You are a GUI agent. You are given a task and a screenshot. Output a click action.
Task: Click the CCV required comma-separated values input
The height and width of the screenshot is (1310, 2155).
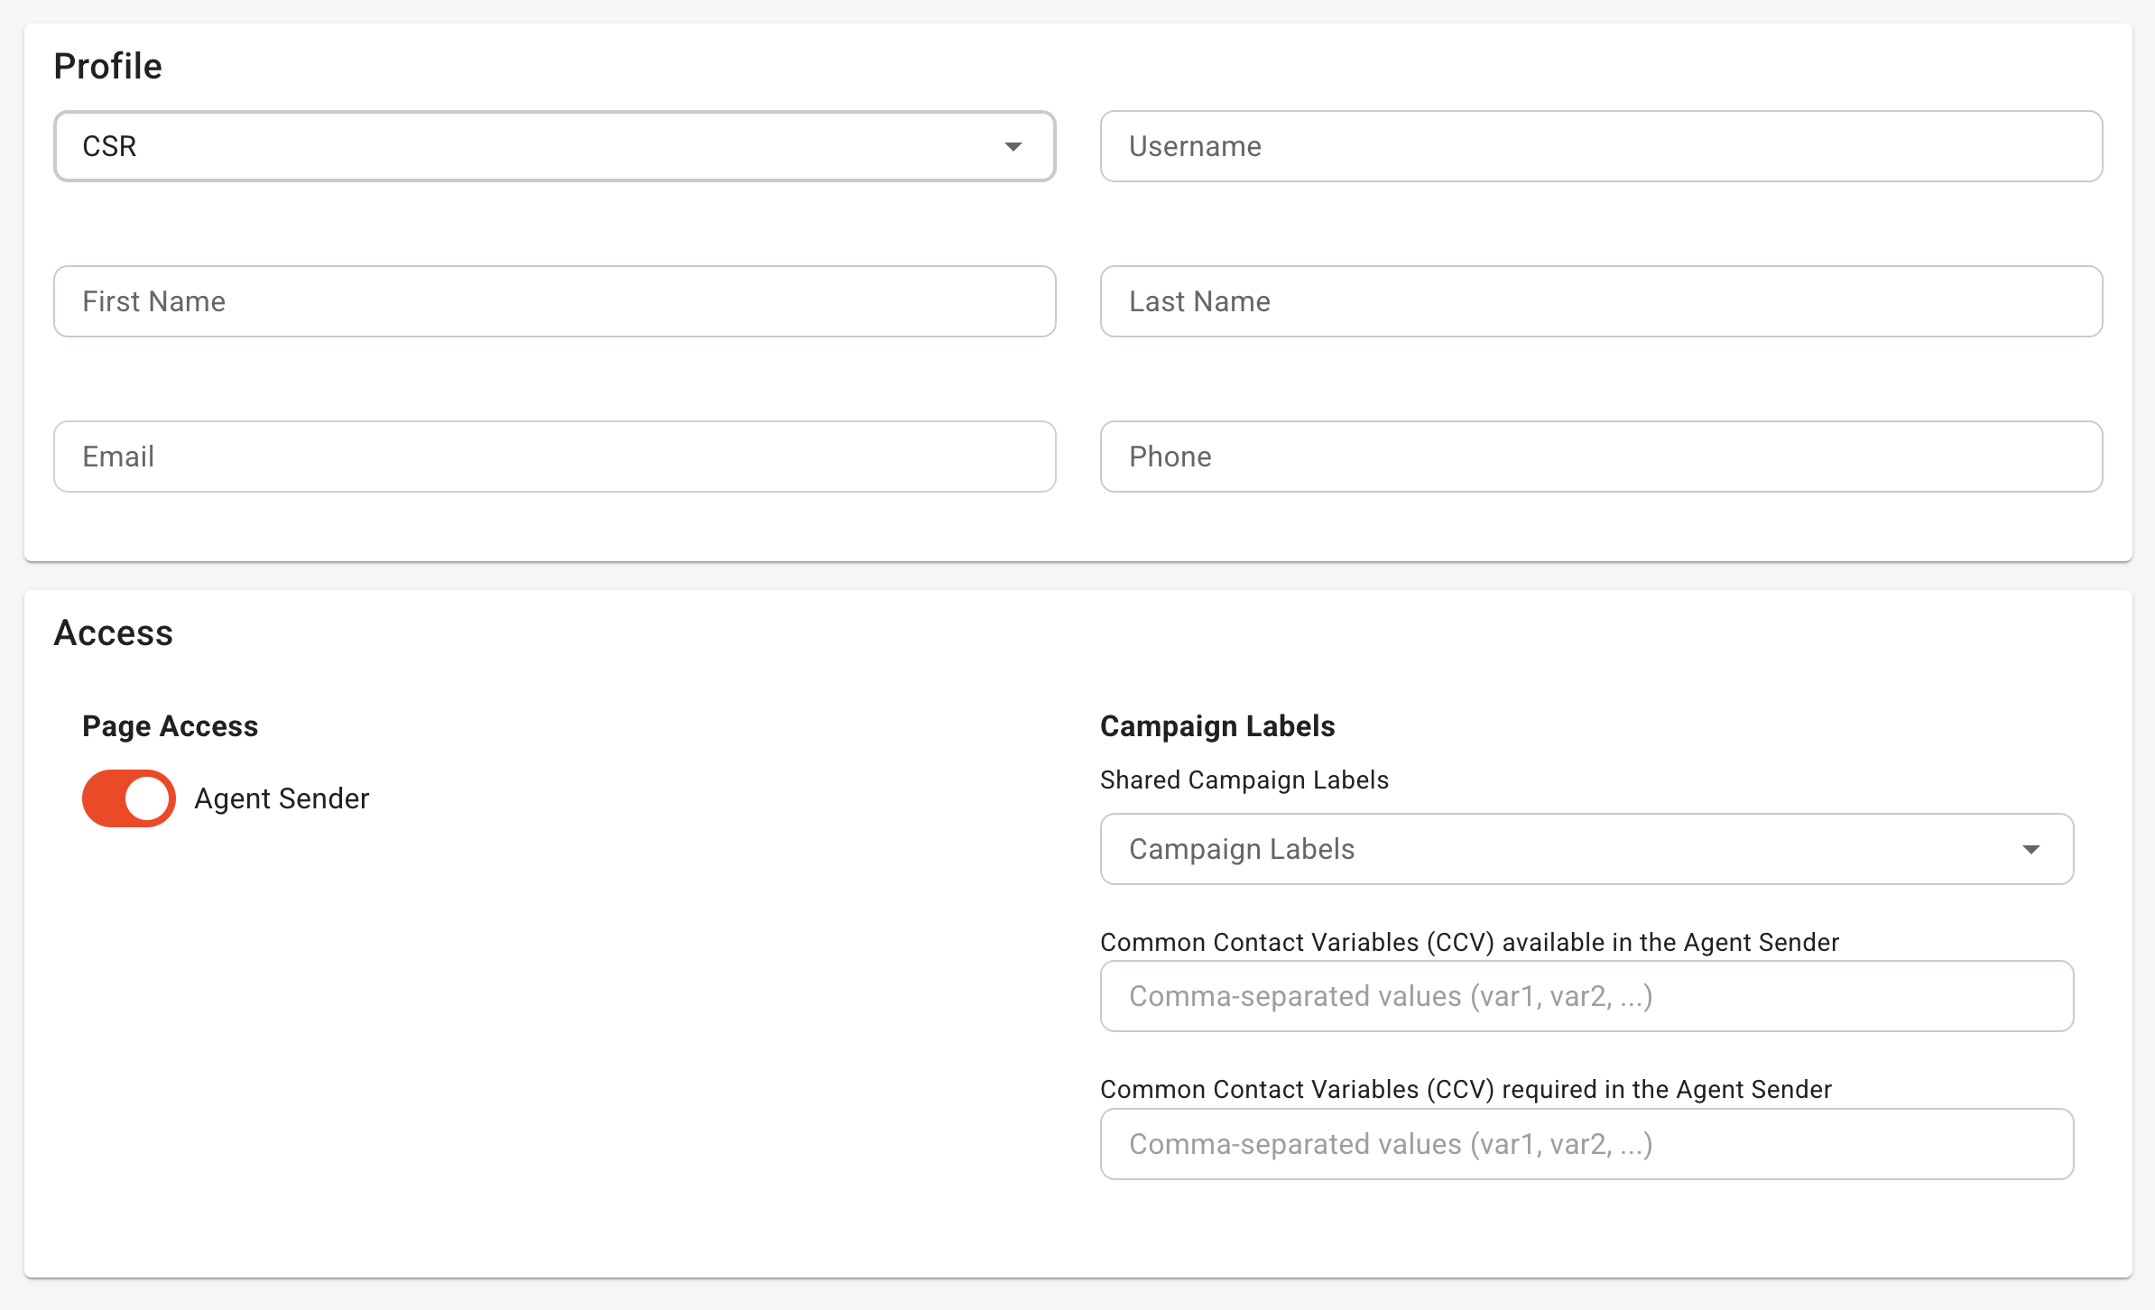coord(1586,1144)
